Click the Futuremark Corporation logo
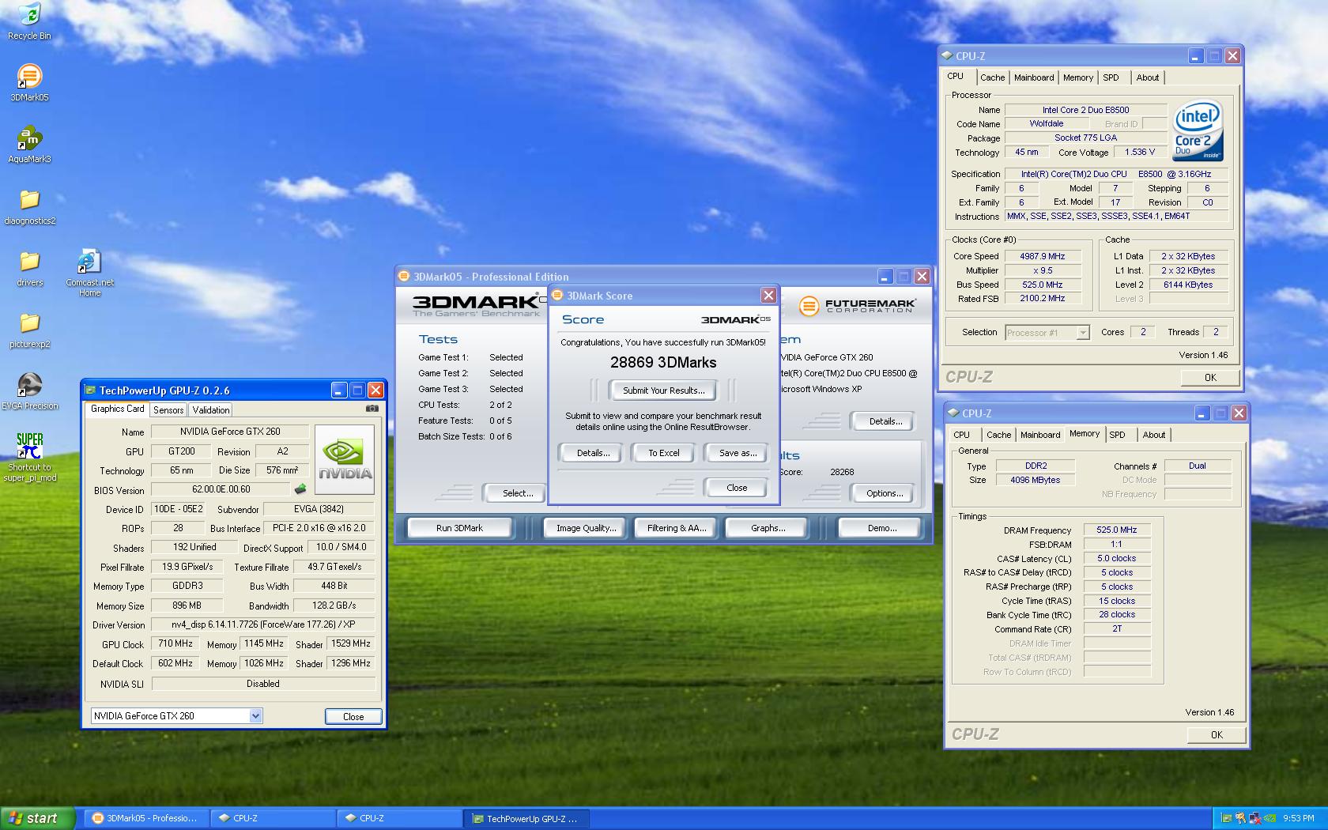Image resolution: width=1328 pixels, height=830 pixels. [x=857, y=306]
